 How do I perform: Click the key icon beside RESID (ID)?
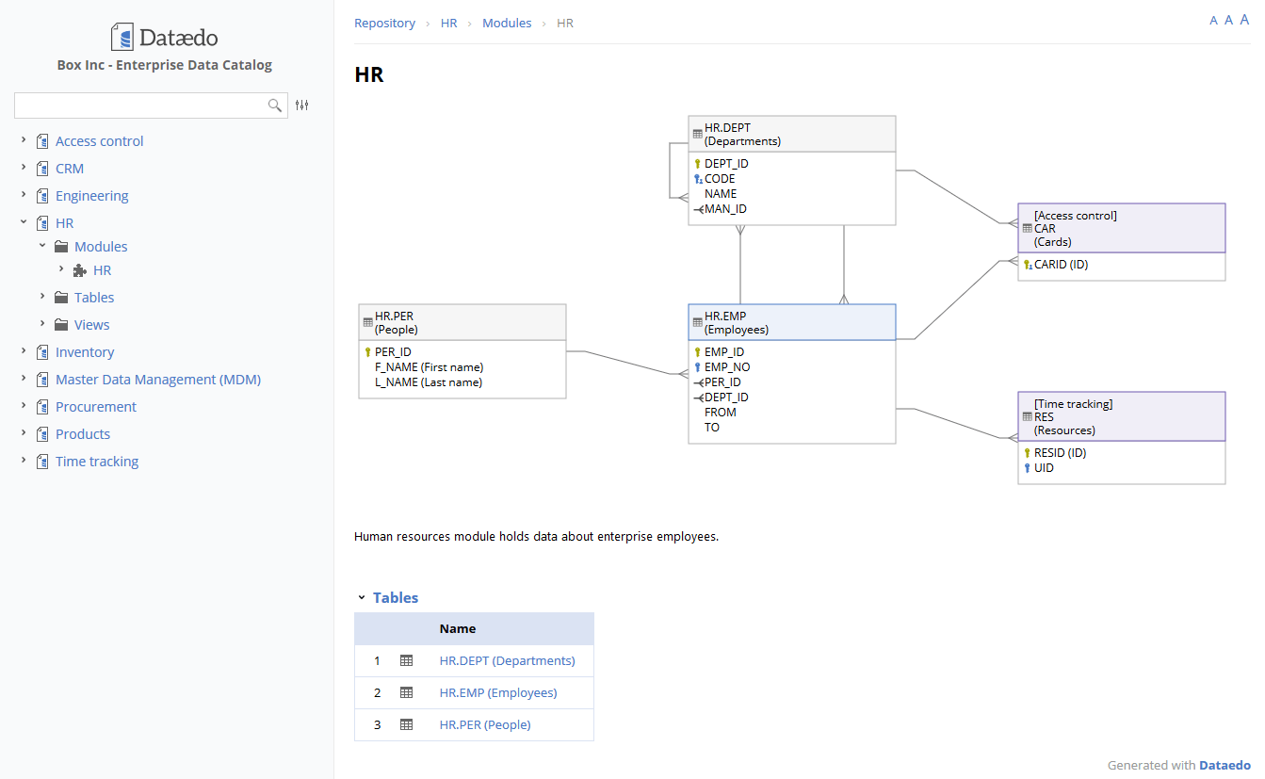point(1027,452)
